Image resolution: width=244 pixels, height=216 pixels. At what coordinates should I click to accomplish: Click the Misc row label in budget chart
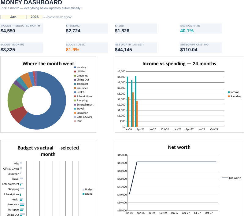[x=16, y=164]
